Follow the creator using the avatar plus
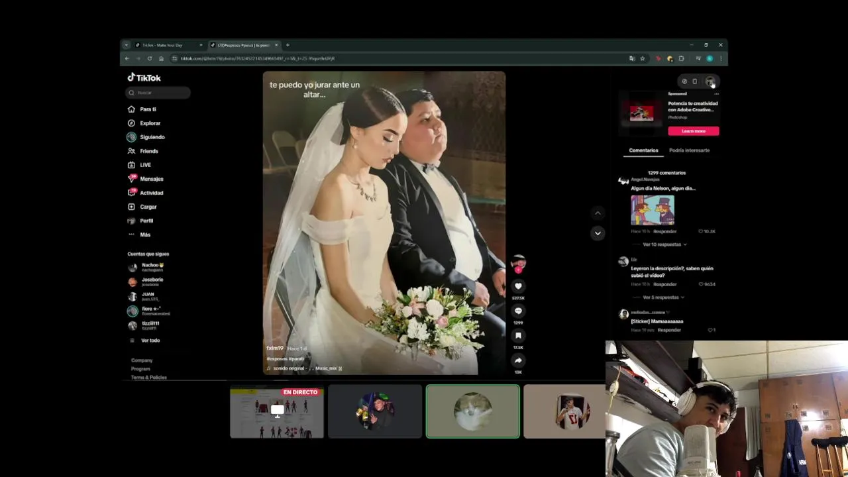The image size is (848, 477). (518, 270)
